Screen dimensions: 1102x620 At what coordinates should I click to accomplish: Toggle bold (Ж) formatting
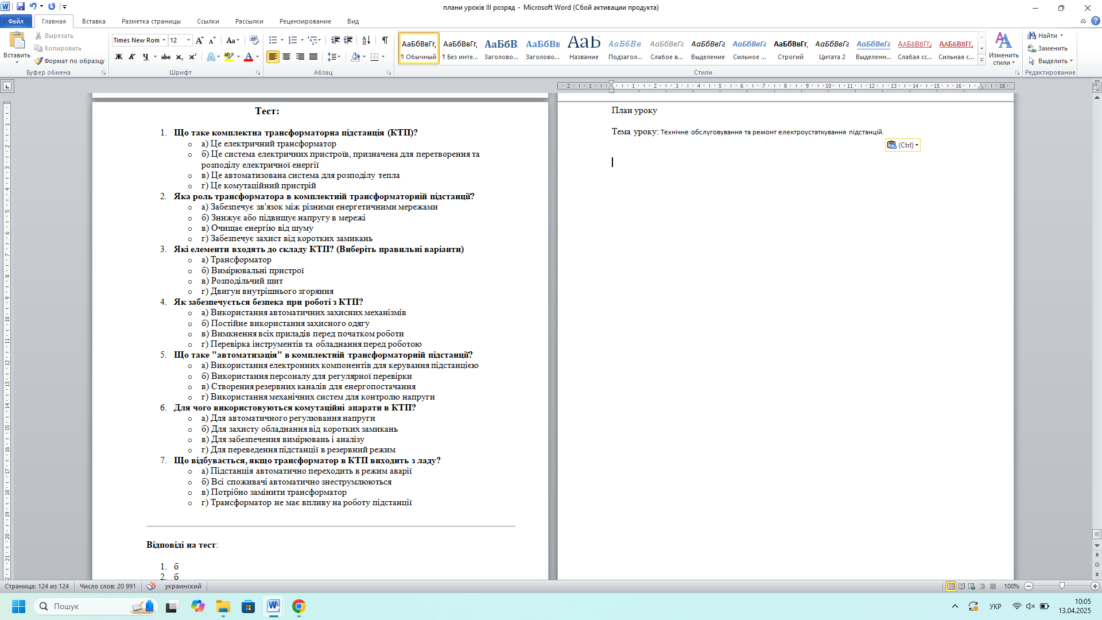pyautogui.click(x=119, y=57)
